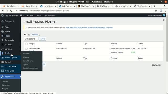Click the Not Installed status text
168x94 pixels.
[x=142, y=48]
